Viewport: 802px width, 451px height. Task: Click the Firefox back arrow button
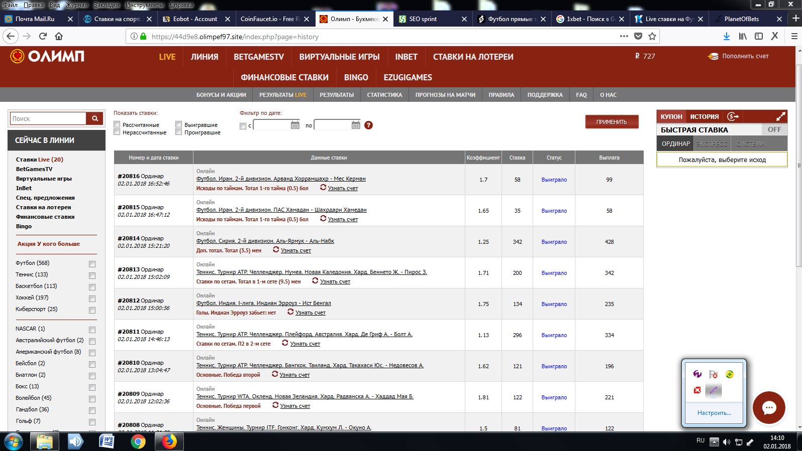click(x=11, y=36)
